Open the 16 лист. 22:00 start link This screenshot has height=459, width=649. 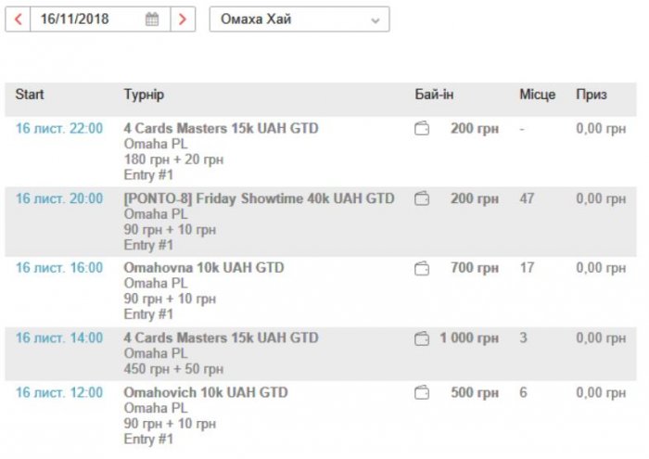tap(59, 129)
